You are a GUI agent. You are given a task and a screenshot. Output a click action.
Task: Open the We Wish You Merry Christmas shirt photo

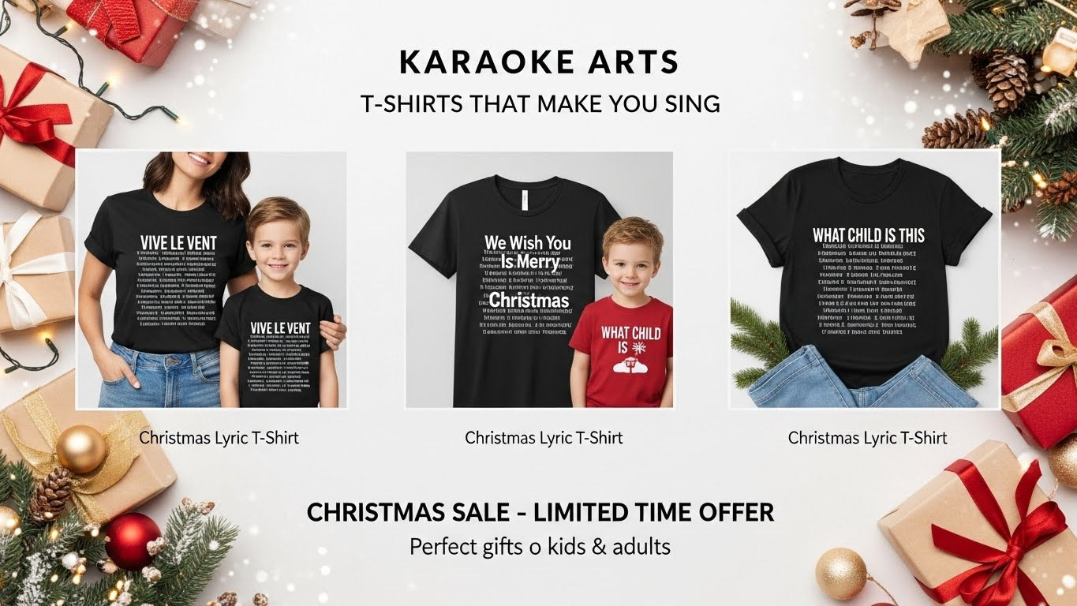pyautogui.click(x=539, y=280)
